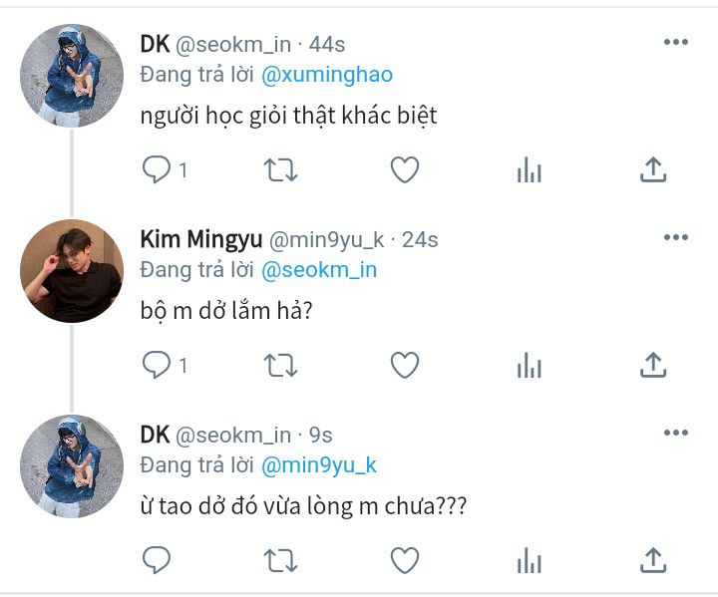This screenshot has width=718, height=597.
Task: Open the @seokm_in reply mention link
Action: click(319, 270)
